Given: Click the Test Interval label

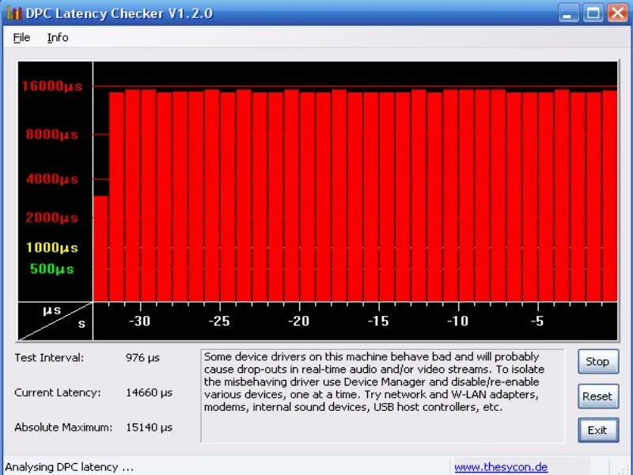Looking at the screenshot, I should (x=49, y=358).
